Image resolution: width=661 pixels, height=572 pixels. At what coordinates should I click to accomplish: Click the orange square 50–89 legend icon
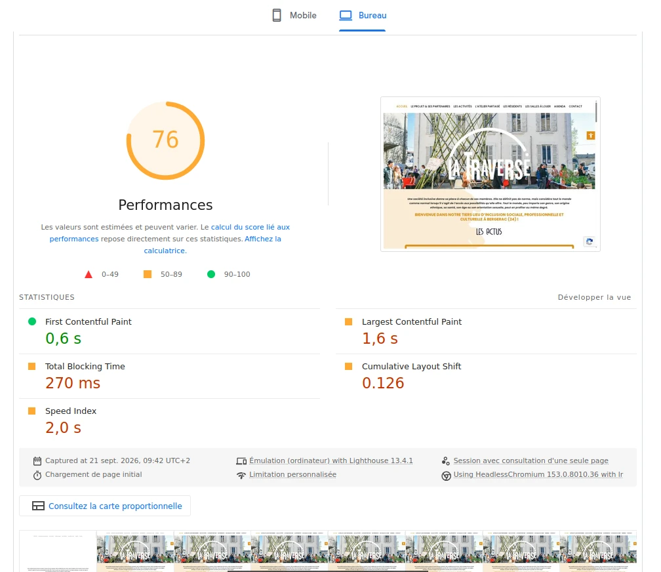(x=148, y=274)
